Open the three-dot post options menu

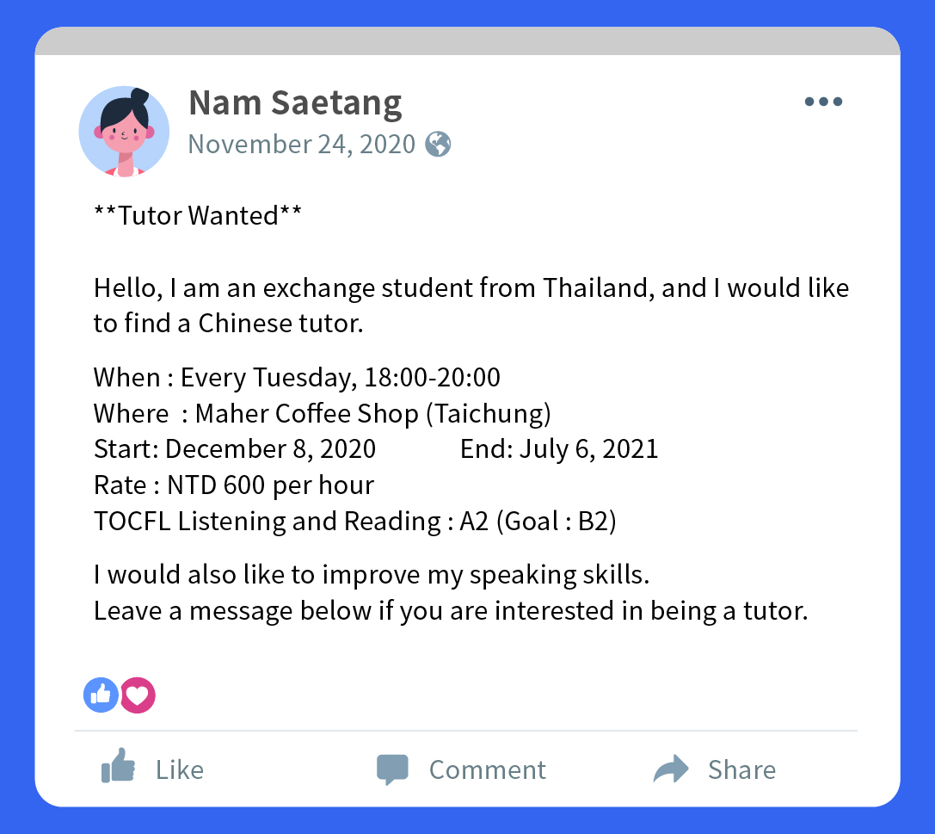pos(823,102)
